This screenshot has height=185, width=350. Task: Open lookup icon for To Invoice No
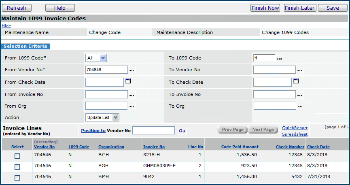pyautogui.click(x=300, y=95)
